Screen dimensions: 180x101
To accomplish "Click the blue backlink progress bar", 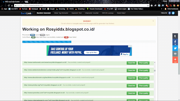I will [x=47, y=42].
